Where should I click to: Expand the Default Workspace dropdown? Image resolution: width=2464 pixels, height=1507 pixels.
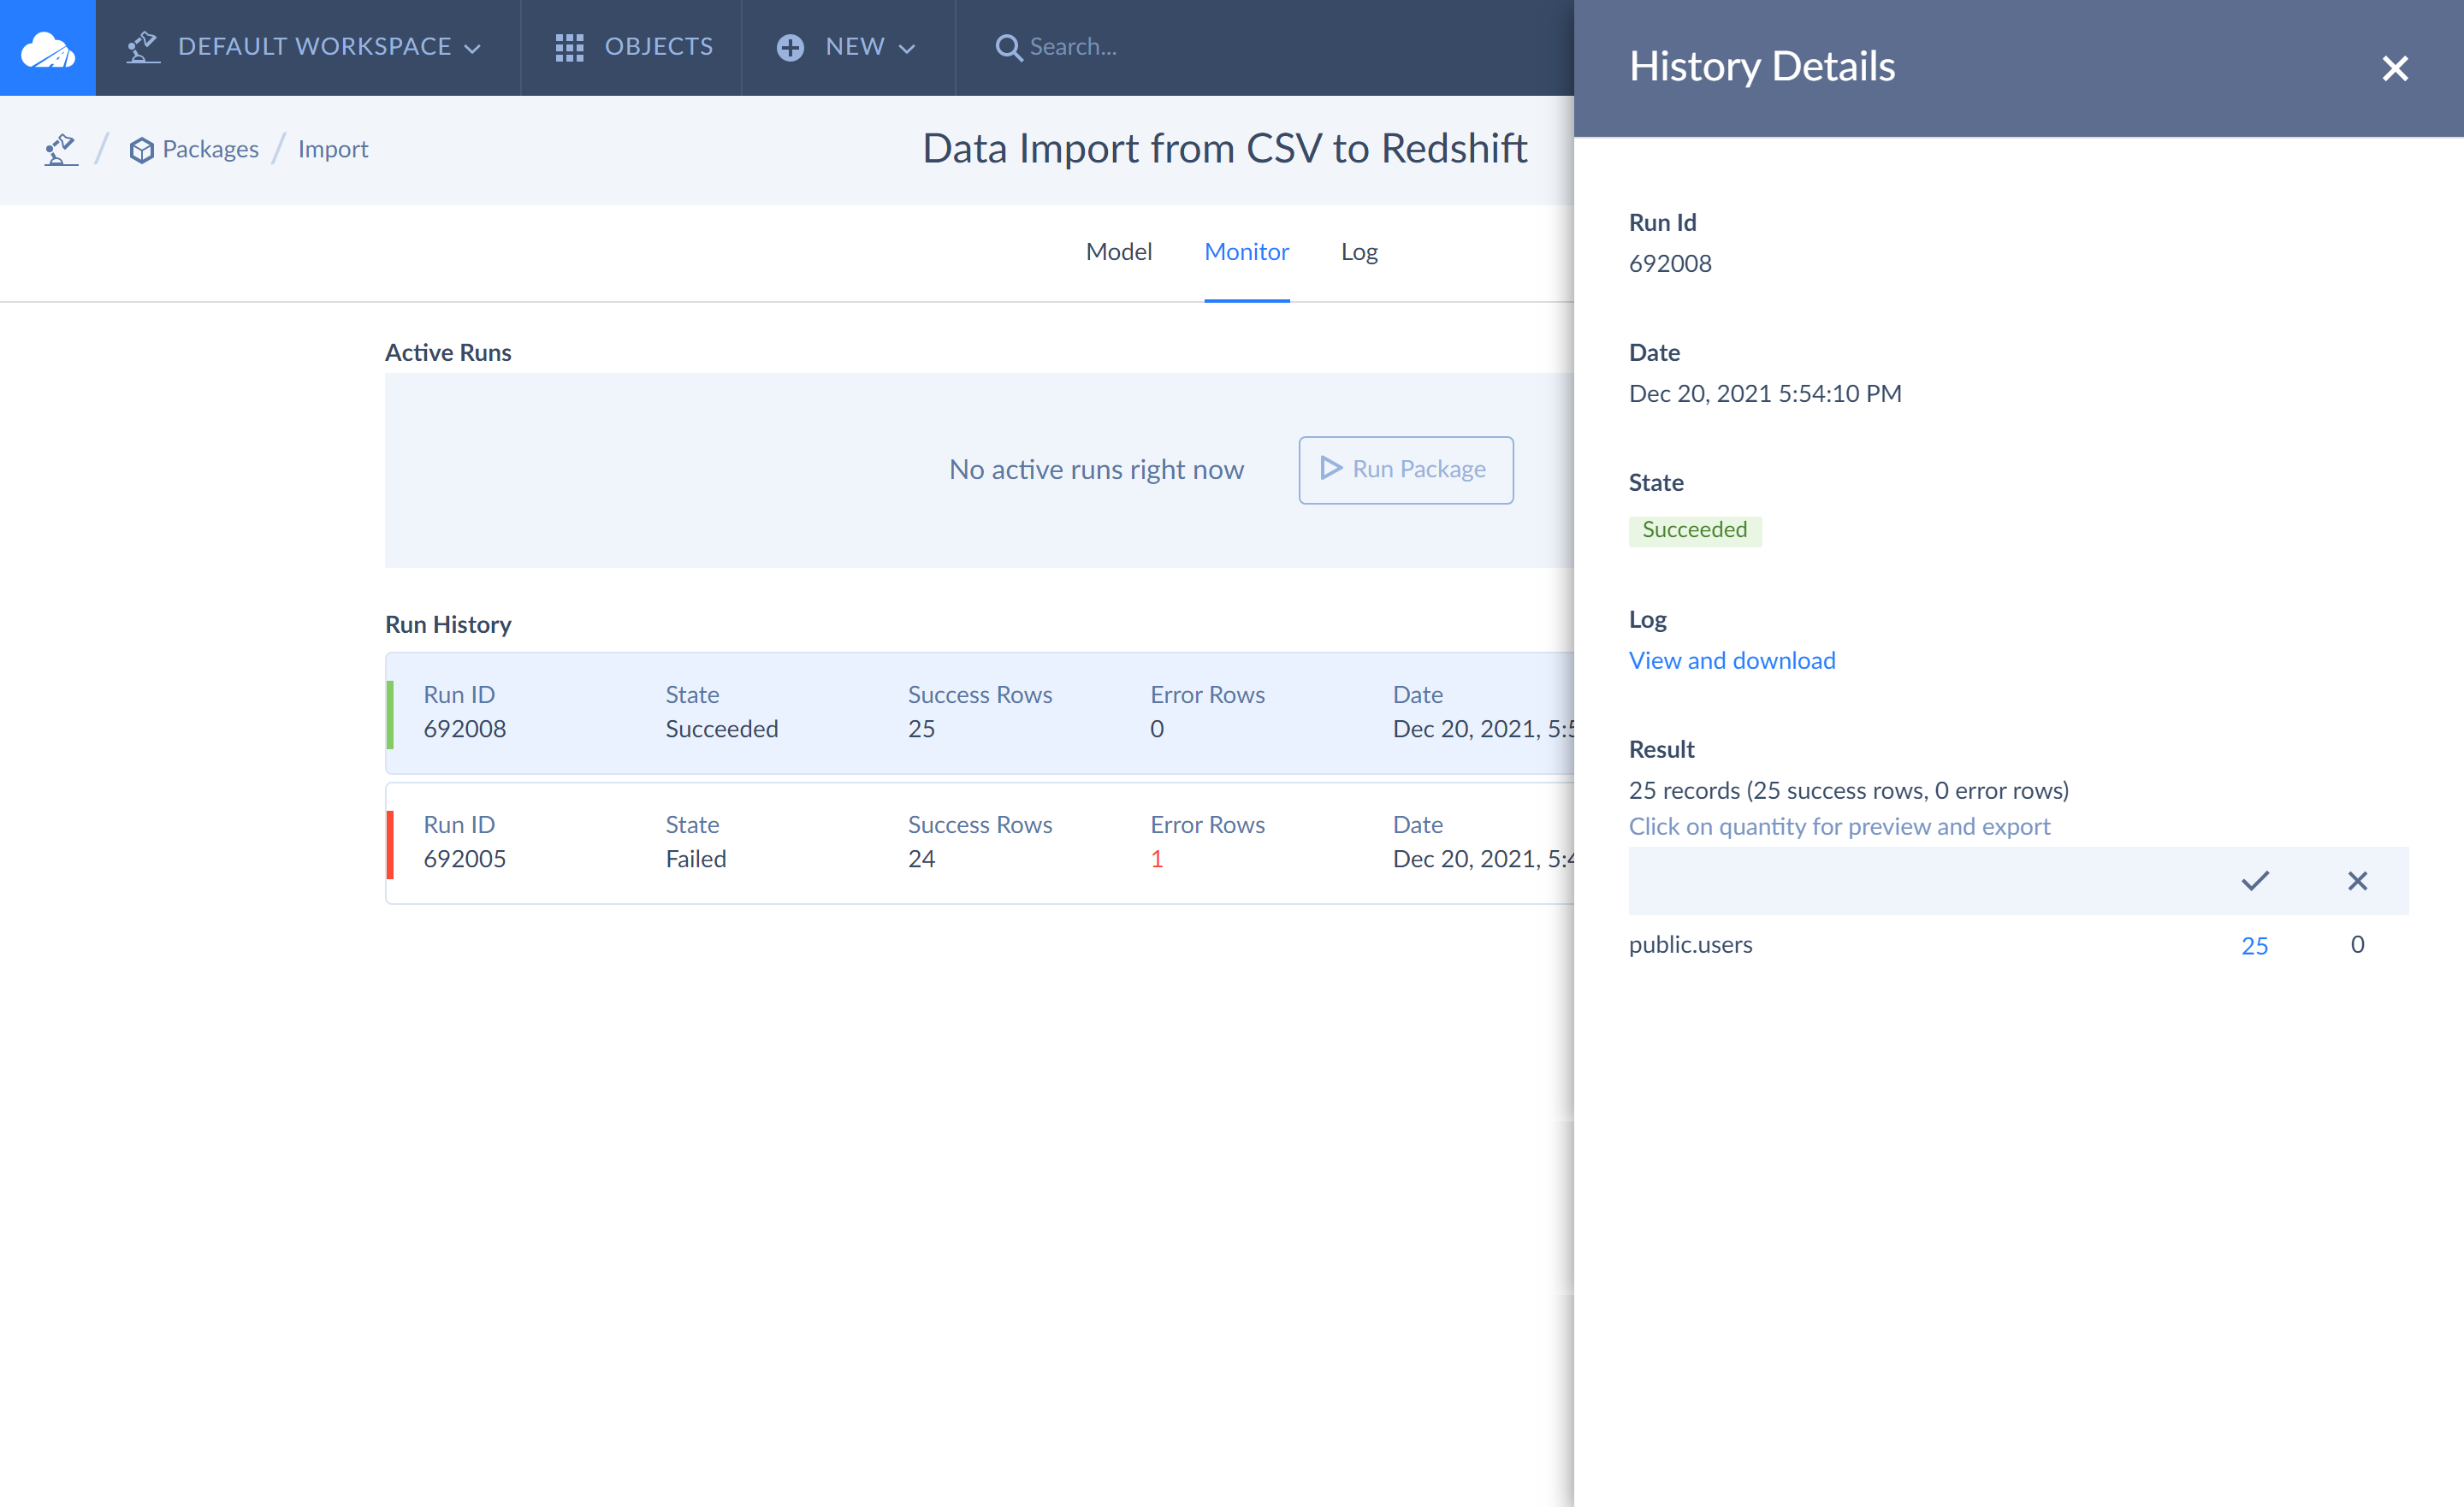[x=473, y=48]
